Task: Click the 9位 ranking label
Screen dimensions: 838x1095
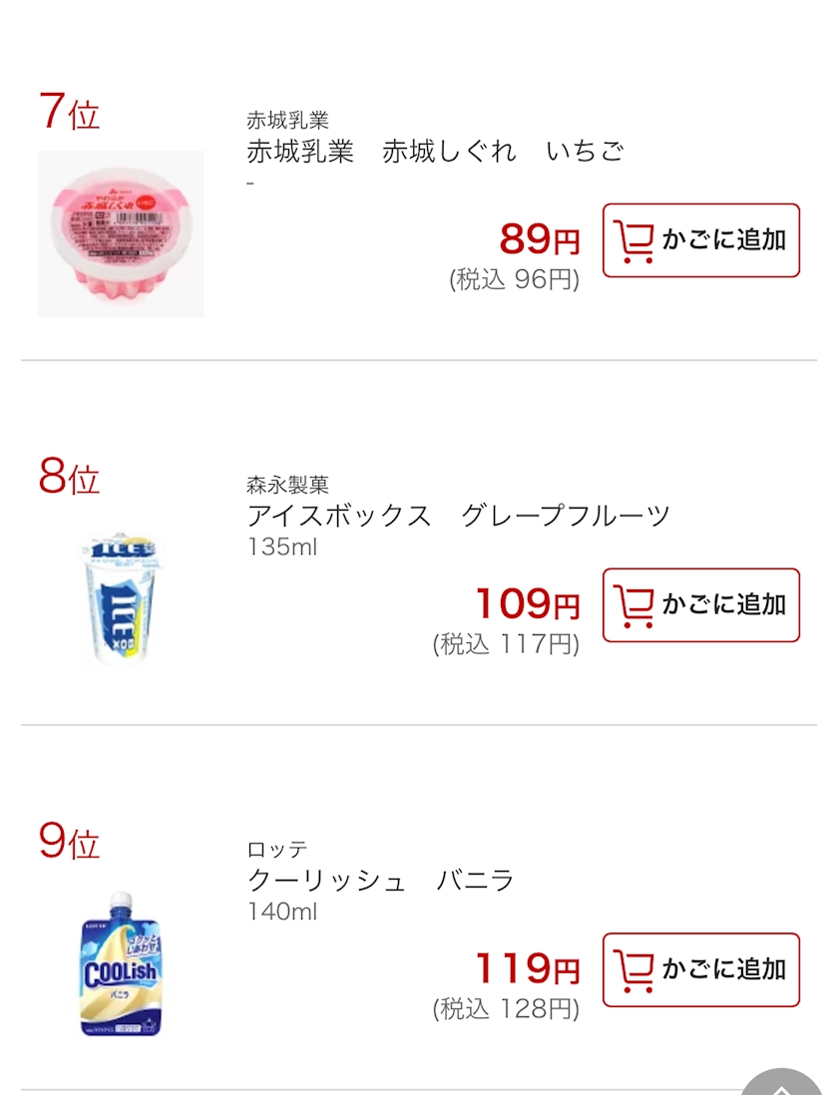Action: click(x=69, y=842)
